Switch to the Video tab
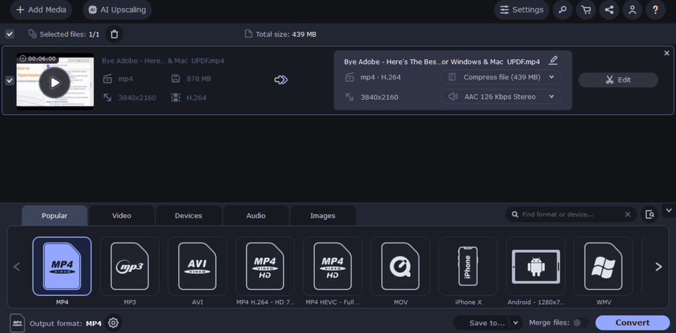Screen dimensions: 676x333 click(x=121, y=216)
